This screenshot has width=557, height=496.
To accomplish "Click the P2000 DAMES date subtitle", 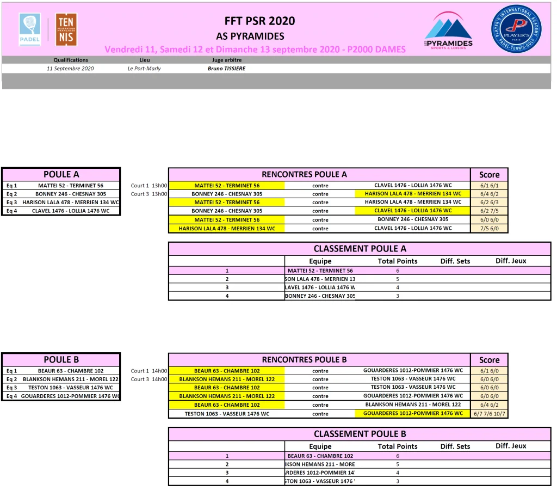I will [256, 48].
